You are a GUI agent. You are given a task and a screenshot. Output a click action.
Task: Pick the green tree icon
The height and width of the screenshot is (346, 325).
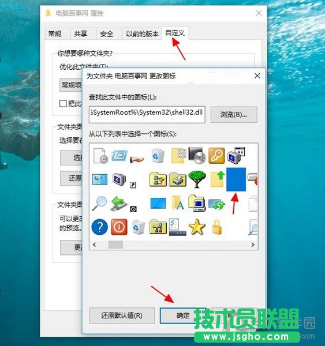(x=197, y=179)
